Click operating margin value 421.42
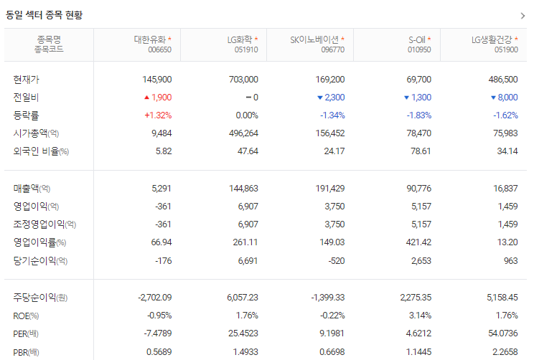Viewport: 534px width, 360px height. pyautogui.click(x=418, y=242)
